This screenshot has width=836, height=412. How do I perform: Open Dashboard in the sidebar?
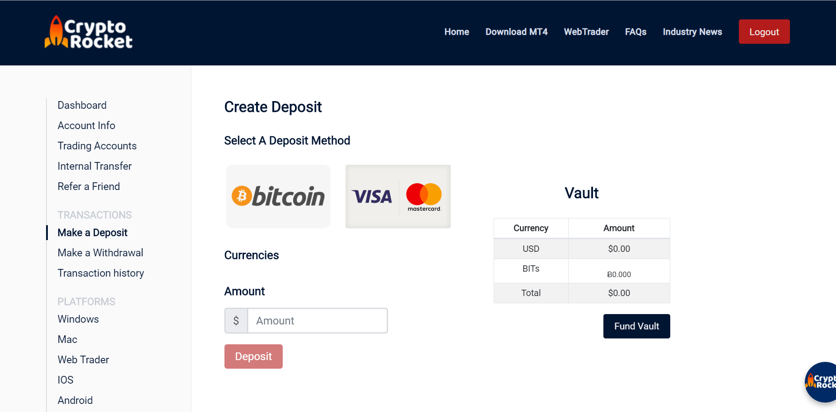[82, 105]
